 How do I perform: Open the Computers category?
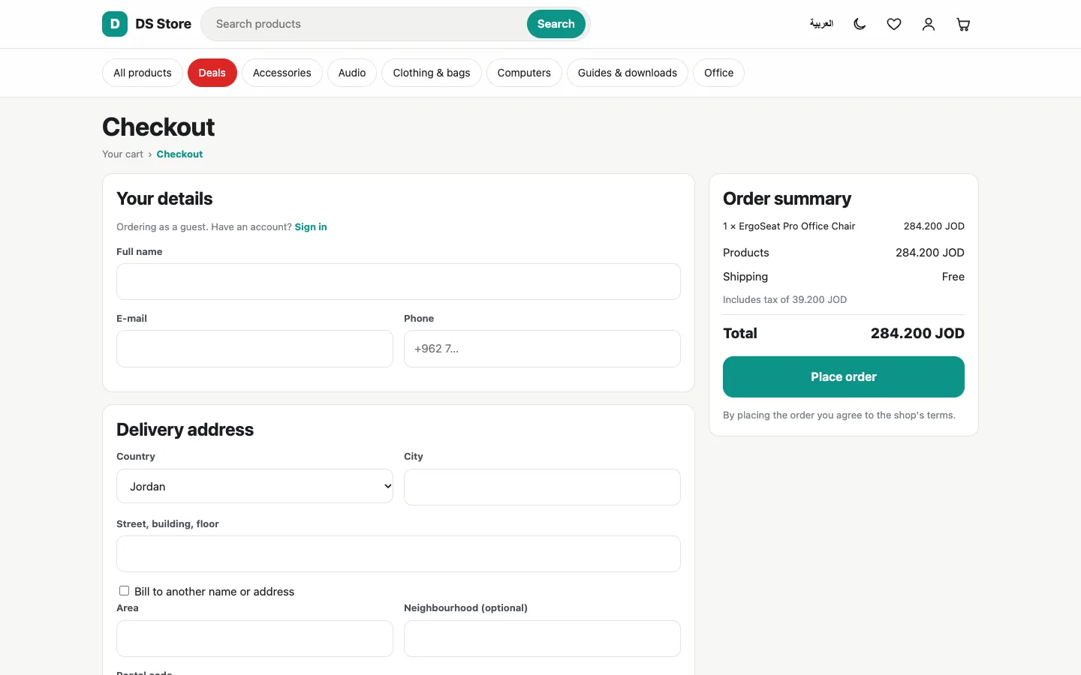click(524, 73)
